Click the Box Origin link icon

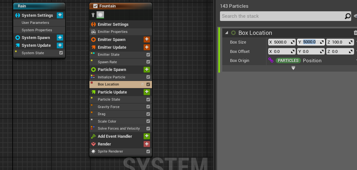[271, 60]
